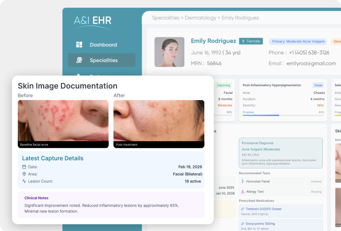
Task: Open Dashboard in the sidebar
Action: [101, 45]
